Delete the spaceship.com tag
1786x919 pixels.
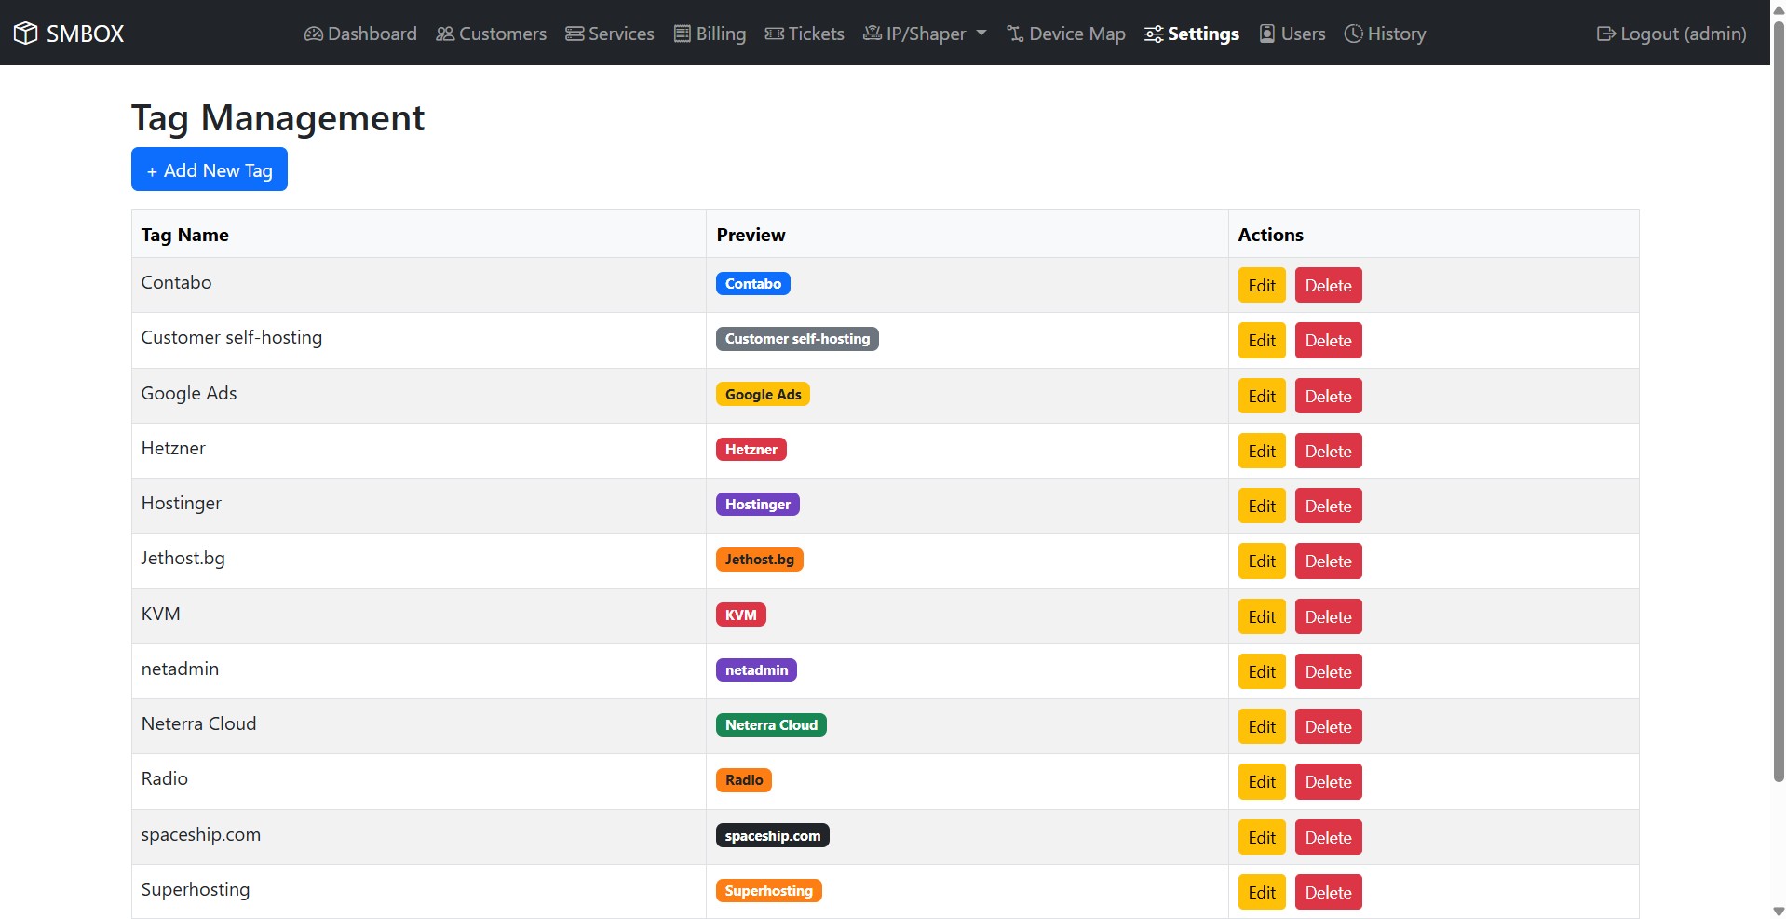pos(1328,837)
